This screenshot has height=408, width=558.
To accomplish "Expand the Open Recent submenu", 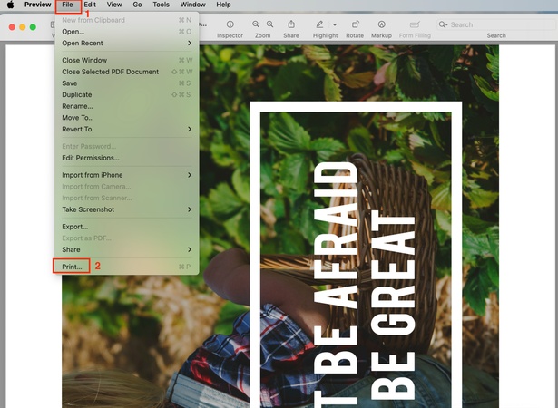I will coord(127,43).
